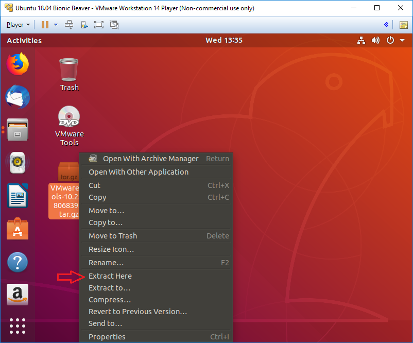The image size is (413, 343).
Task: Click Extract Here
Action: (x=156, y=276)
